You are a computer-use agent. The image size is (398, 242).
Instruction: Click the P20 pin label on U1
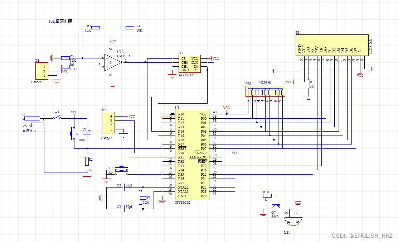point(204,196)
